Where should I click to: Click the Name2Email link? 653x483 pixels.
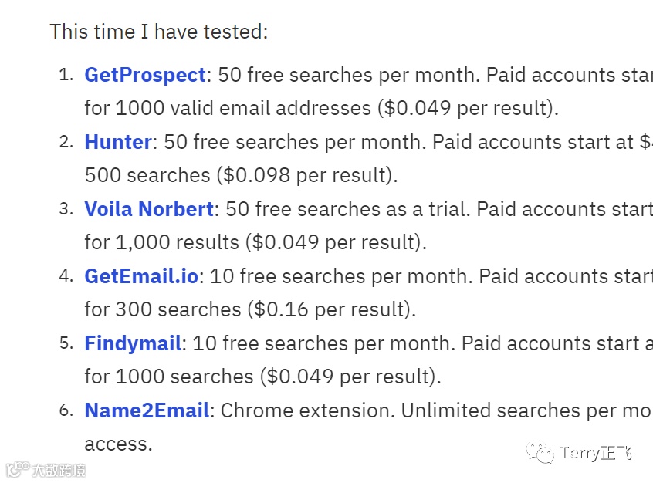pos(147,410)
